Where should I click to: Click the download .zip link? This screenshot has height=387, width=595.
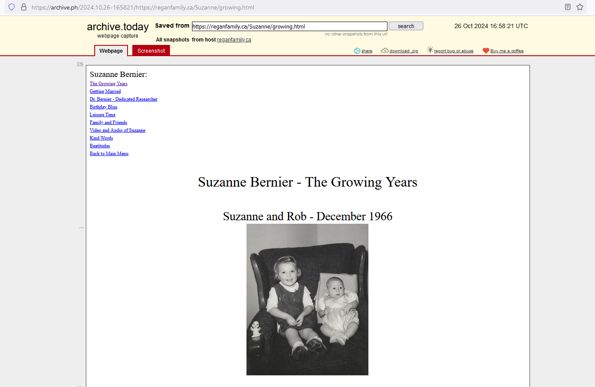coord(404,51)
